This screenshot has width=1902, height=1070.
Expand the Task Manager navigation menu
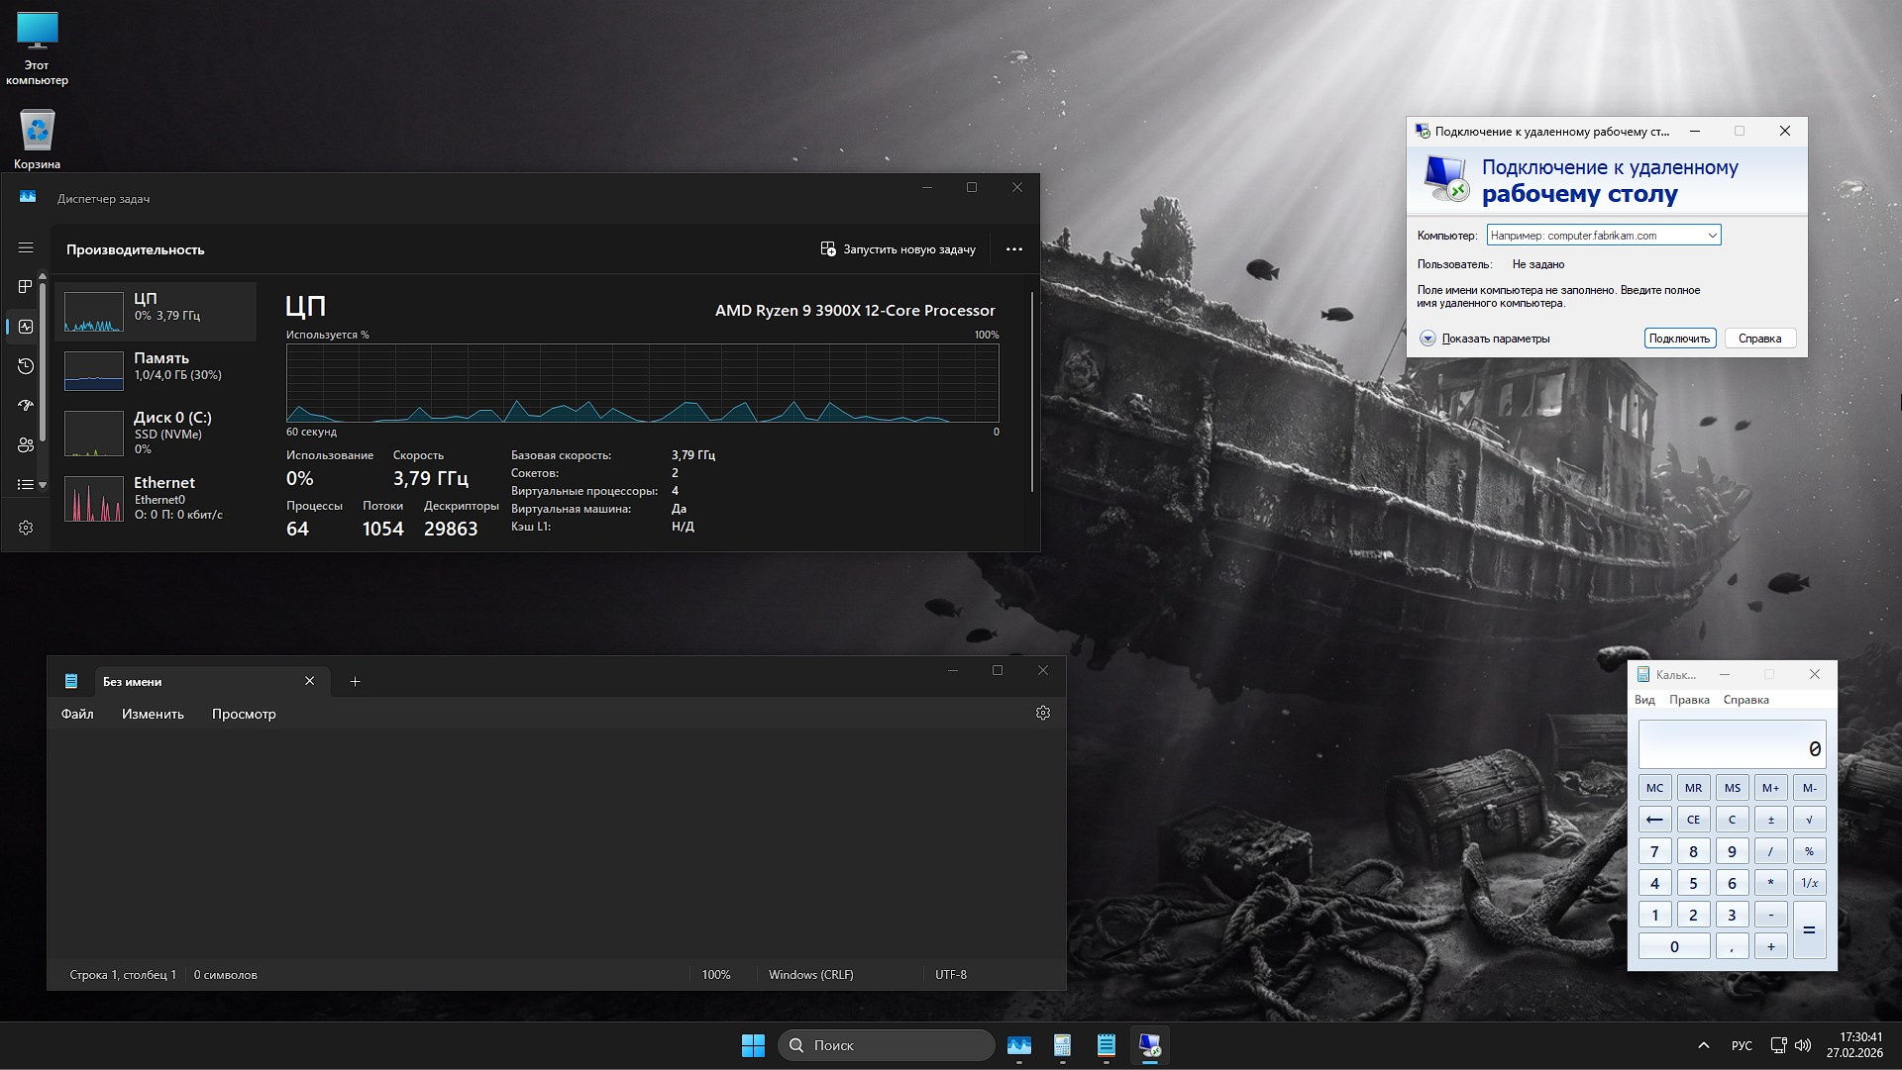[25, 247]
